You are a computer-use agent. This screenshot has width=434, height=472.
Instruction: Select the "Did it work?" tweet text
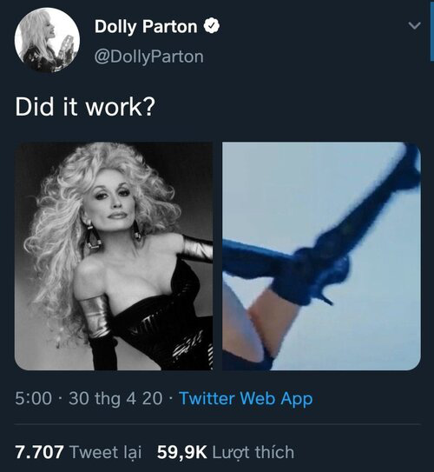pos(85,107)
